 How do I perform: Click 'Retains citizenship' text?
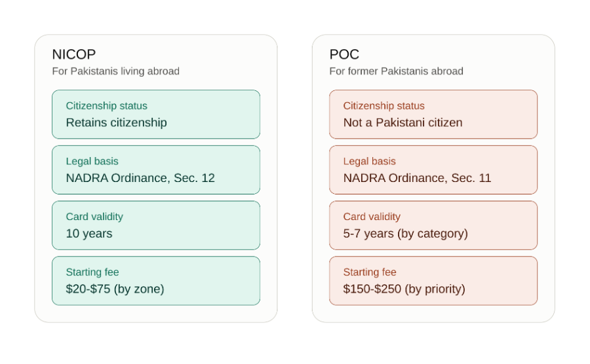(x=116, y=122)
